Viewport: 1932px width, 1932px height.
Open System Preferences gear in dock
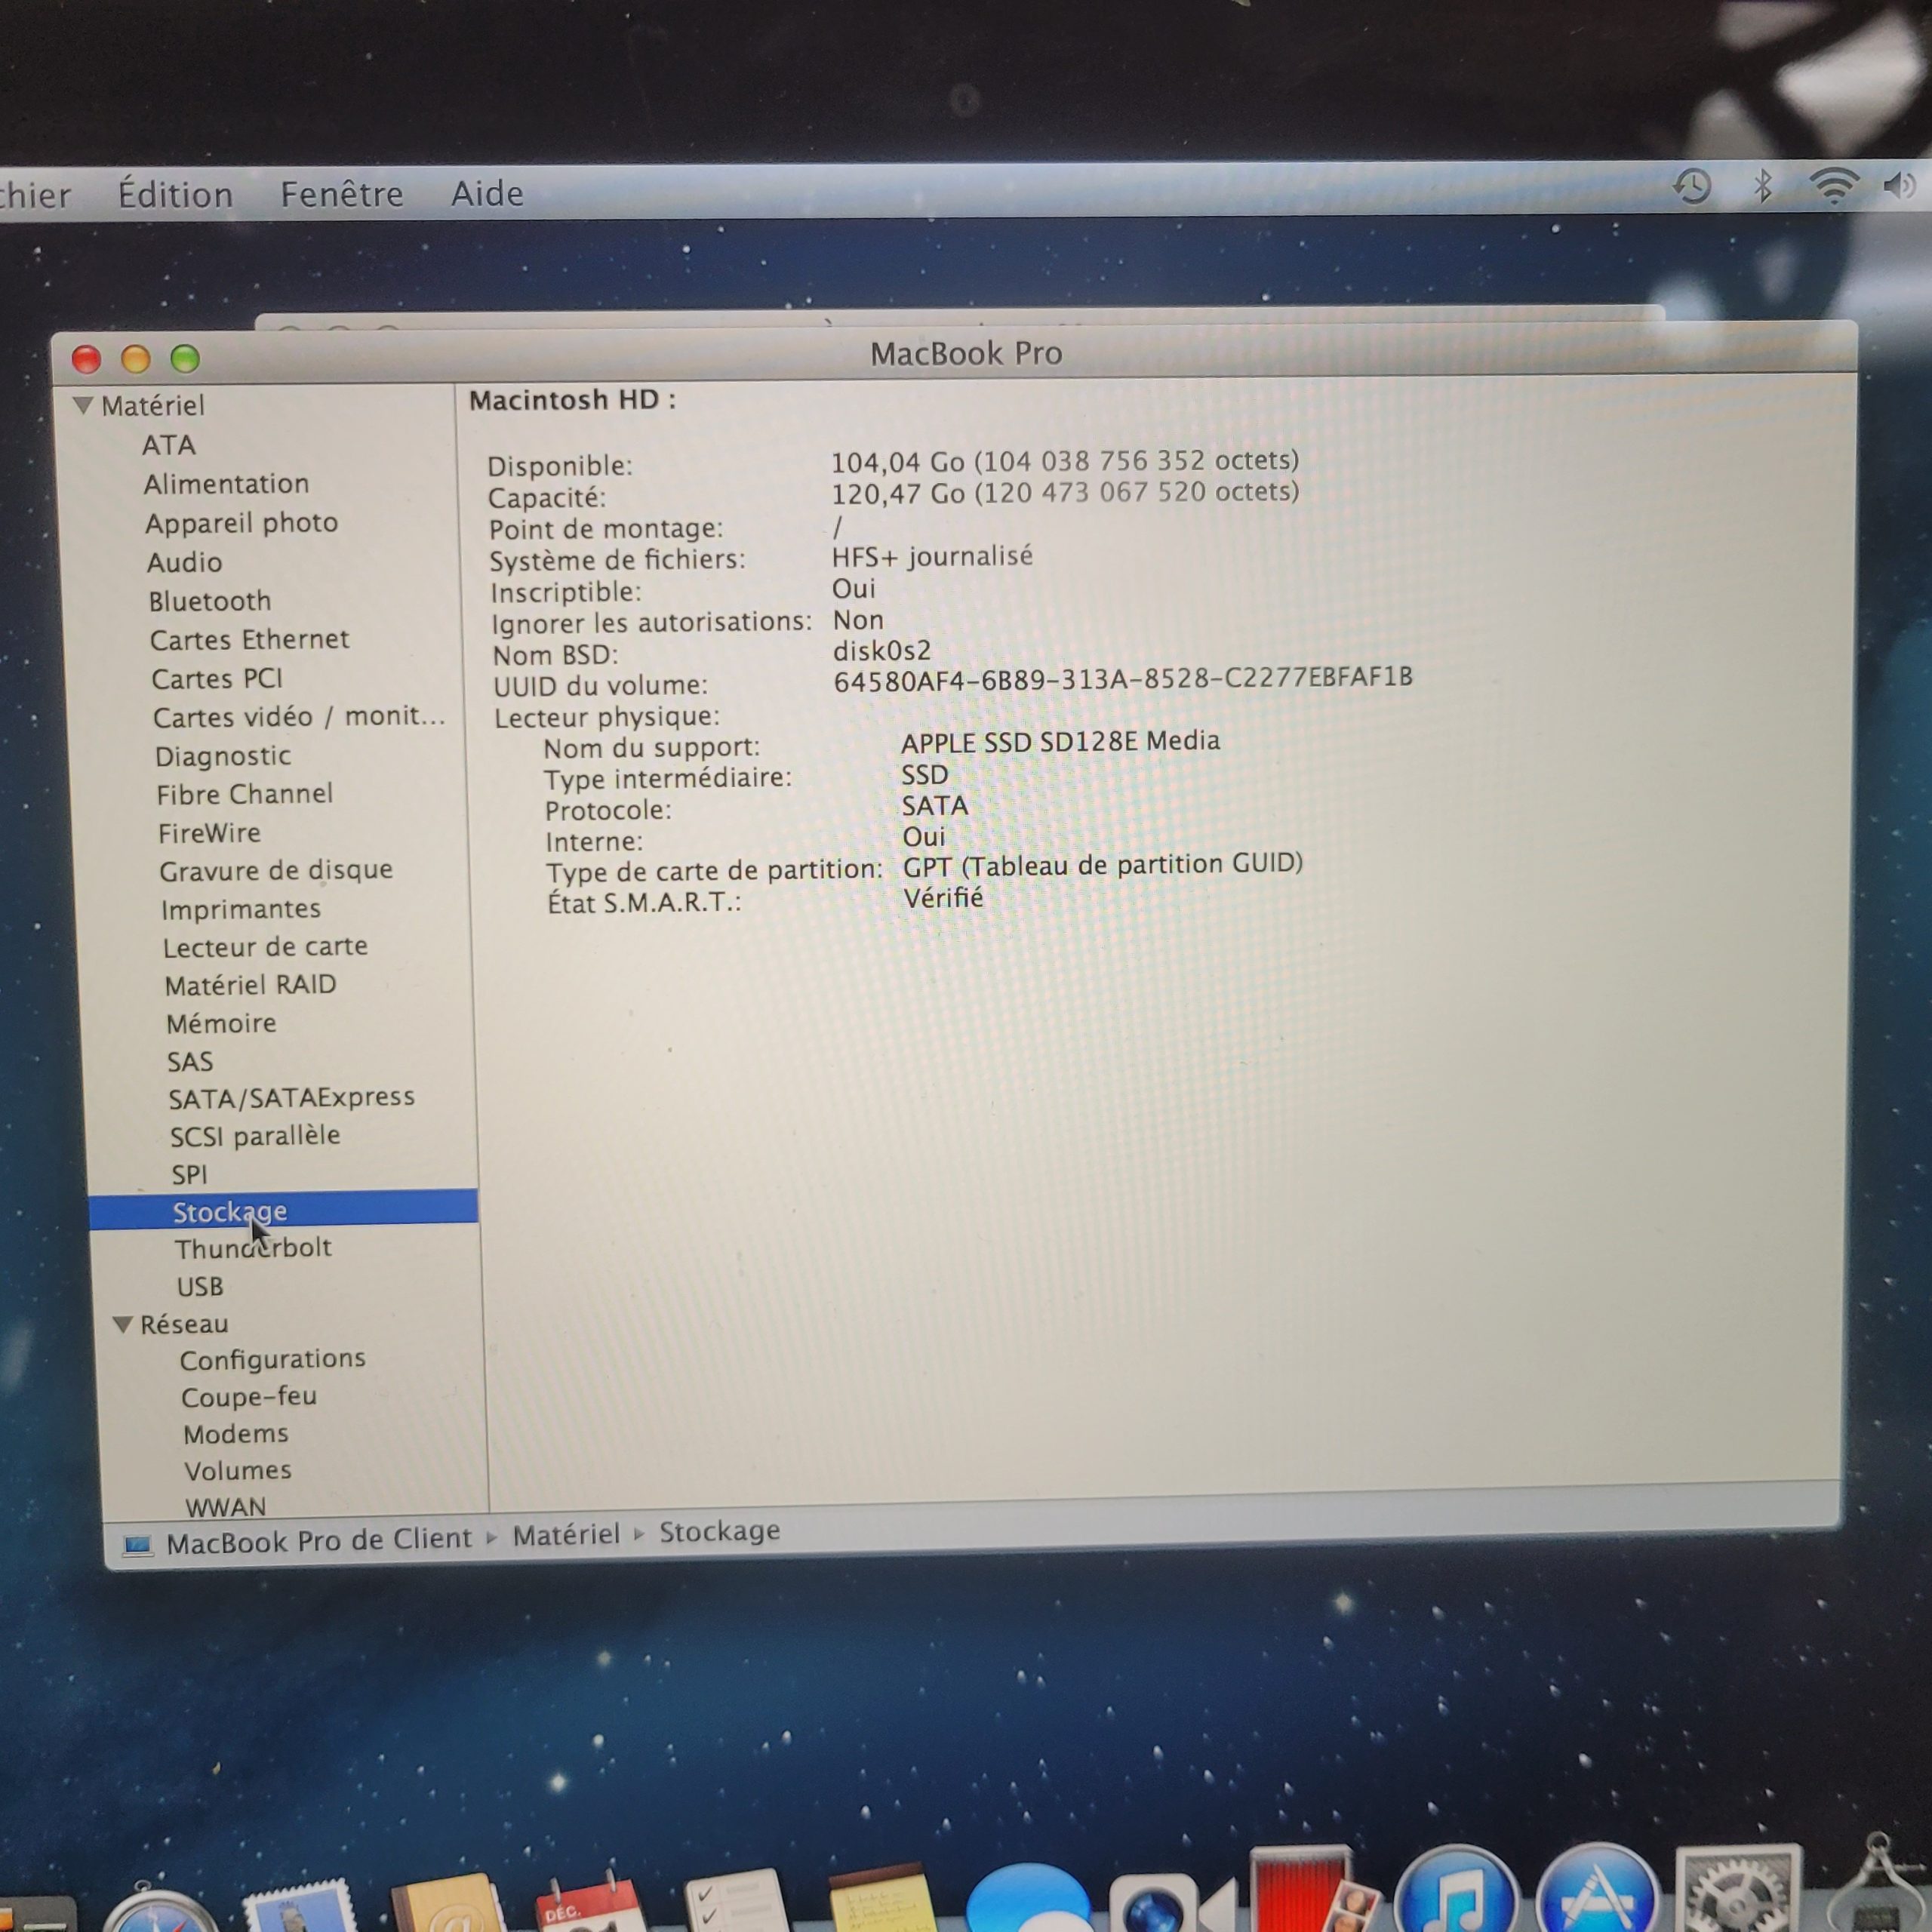(1737, 1895)
